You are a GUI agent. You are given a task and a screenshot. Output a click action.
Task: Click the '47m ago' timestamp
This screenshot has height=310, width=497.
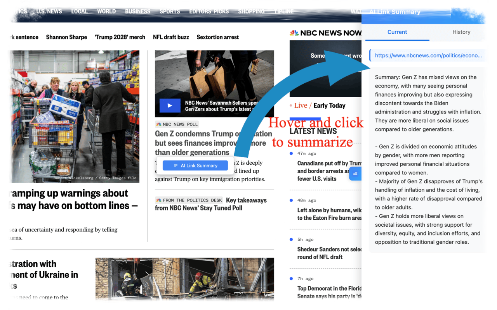click(307, 153)
